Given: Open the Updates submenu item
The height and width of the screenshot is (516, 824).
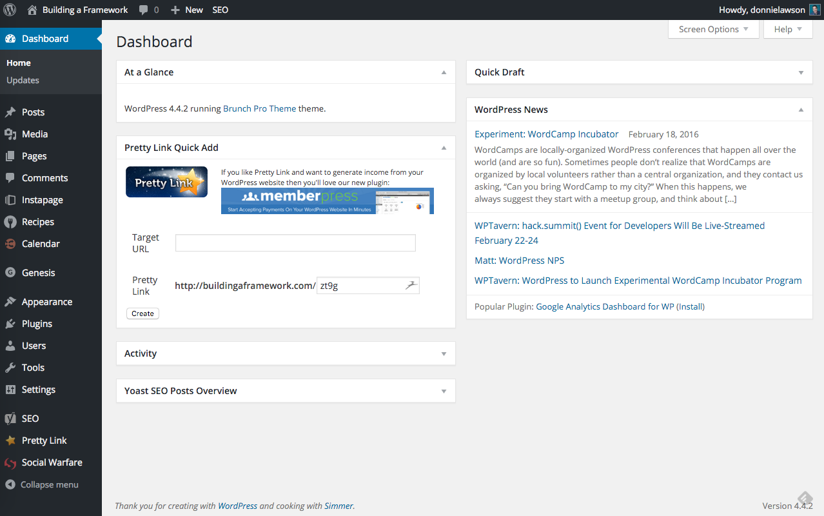Looking at the screenshot, I should point(23,80).
